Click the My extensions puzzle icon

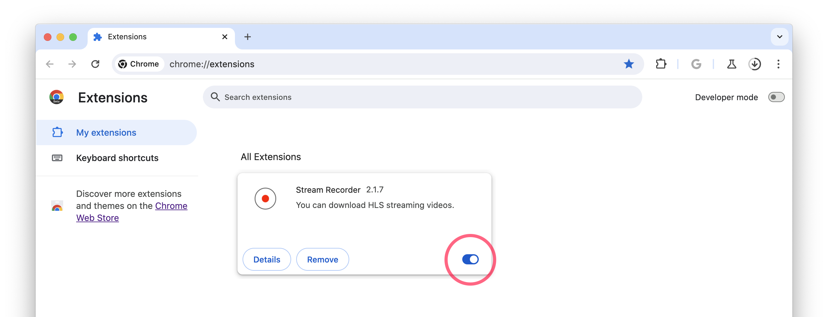point(57,133)
